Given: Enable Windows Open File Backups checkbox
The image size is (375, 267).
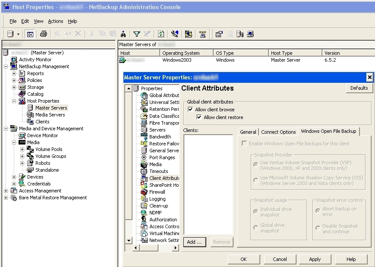Looking at the screenshot, I should [244, 143].
